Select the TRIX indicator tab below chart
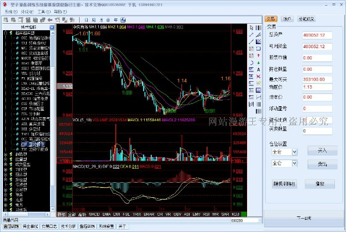 pyautogui.click(x=137, y=214)
